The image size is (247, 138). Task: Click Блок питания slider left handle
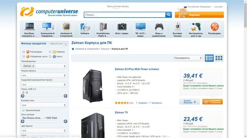pos(22,121)
